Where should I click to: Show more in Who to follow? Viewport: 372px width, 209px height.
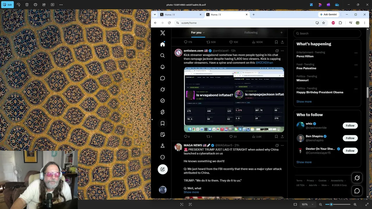click(x=304, y=162)
